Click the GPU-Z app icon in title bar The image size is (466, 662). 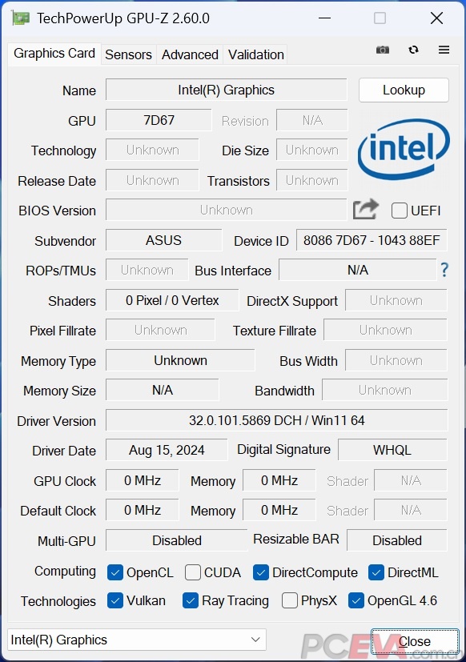coord(20,18)
